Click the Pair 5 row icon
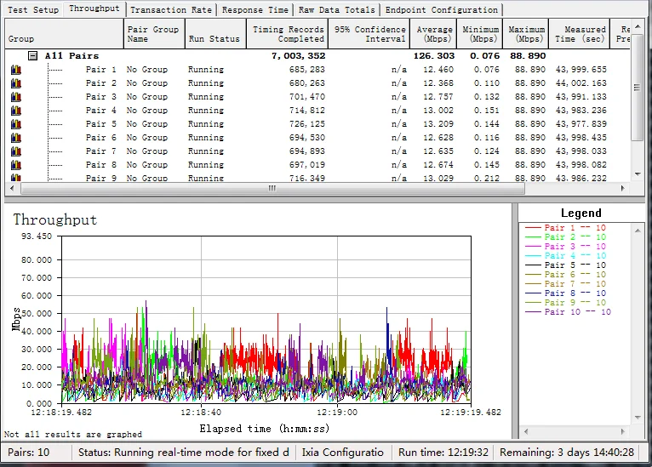The width and height of the screenshot is (652, 467). tap(15, 124)
